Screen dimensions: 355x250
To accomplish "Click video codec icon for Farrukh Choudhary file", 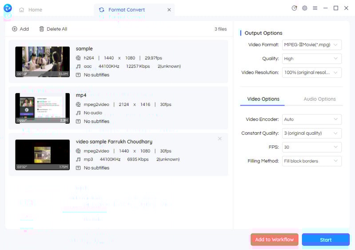I will point(78,151).
